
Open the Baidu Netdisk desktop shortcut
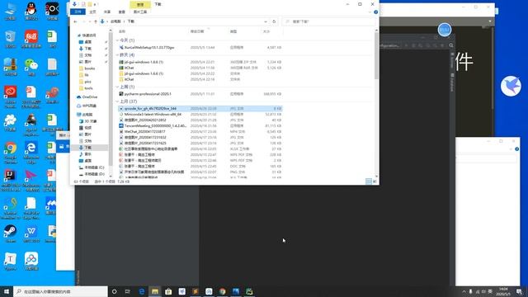pos(31,262)
